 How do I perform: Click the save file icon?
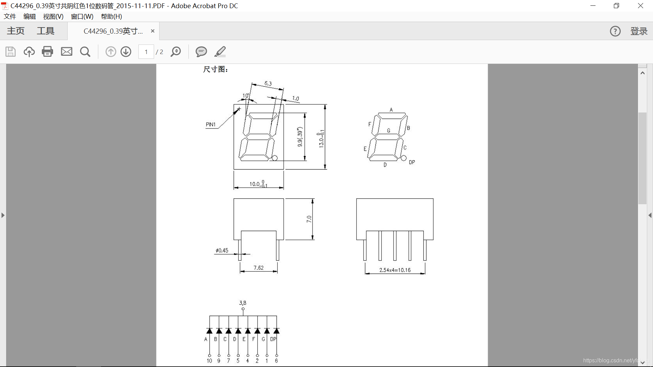pyautogui.click(x=11, y=52)
